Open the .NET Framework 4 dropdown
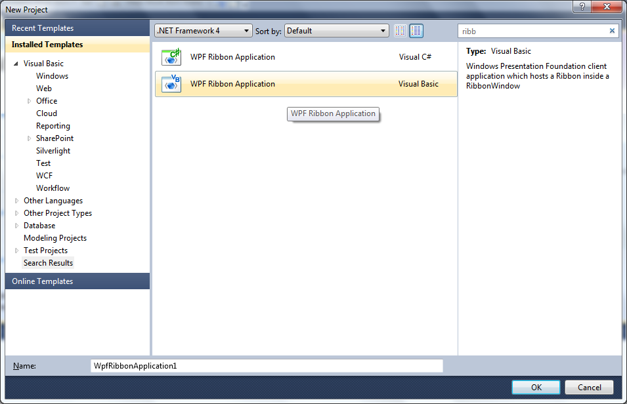The height and width of the screenshot is (404, 627). pos(203,31)
